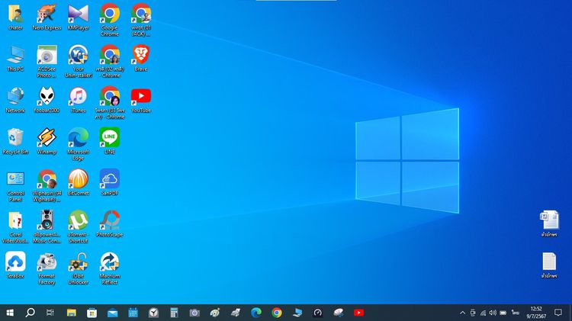Select the This PC desktop icon
The image size is (572, 321).
(15, 59)
